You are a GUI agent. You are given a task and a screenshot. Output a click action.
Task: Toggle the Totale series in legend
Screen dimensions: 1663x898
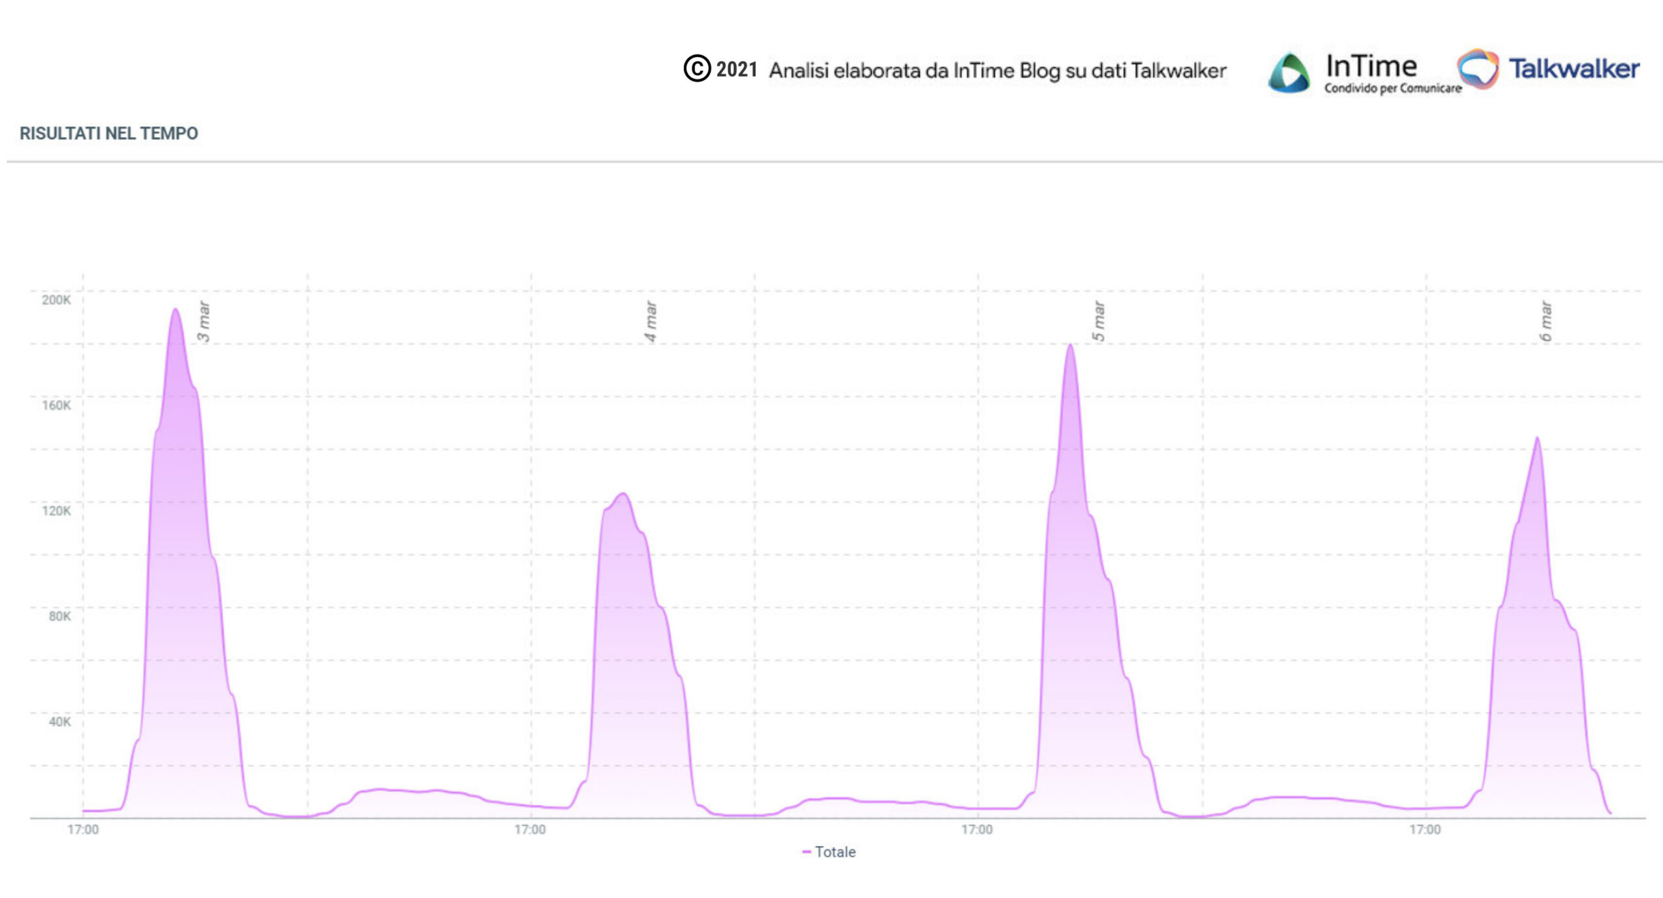(829, 852)
